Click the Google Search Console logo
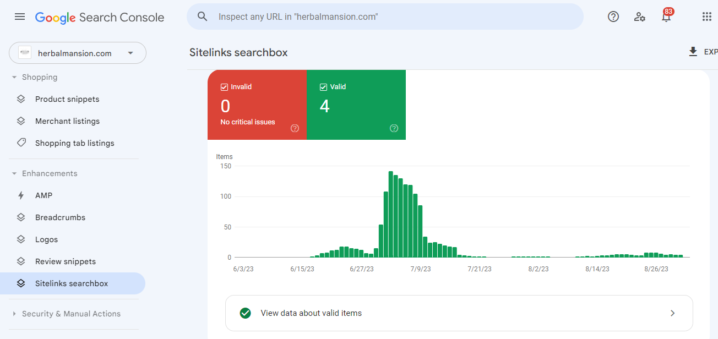 click(x=100, y=17)
